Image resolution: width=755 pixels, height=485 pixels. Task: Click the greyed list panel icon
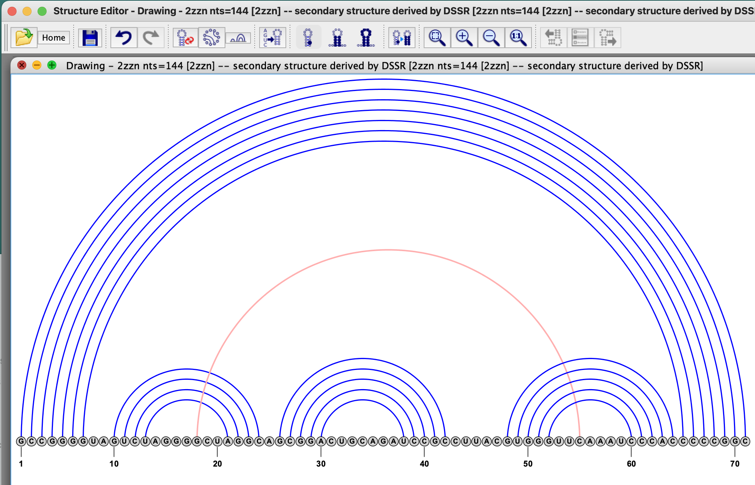580,38
